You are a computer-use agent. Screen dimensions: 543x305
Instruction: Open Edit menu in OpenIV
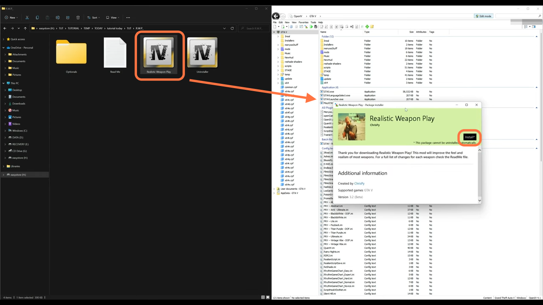(281, 22)
